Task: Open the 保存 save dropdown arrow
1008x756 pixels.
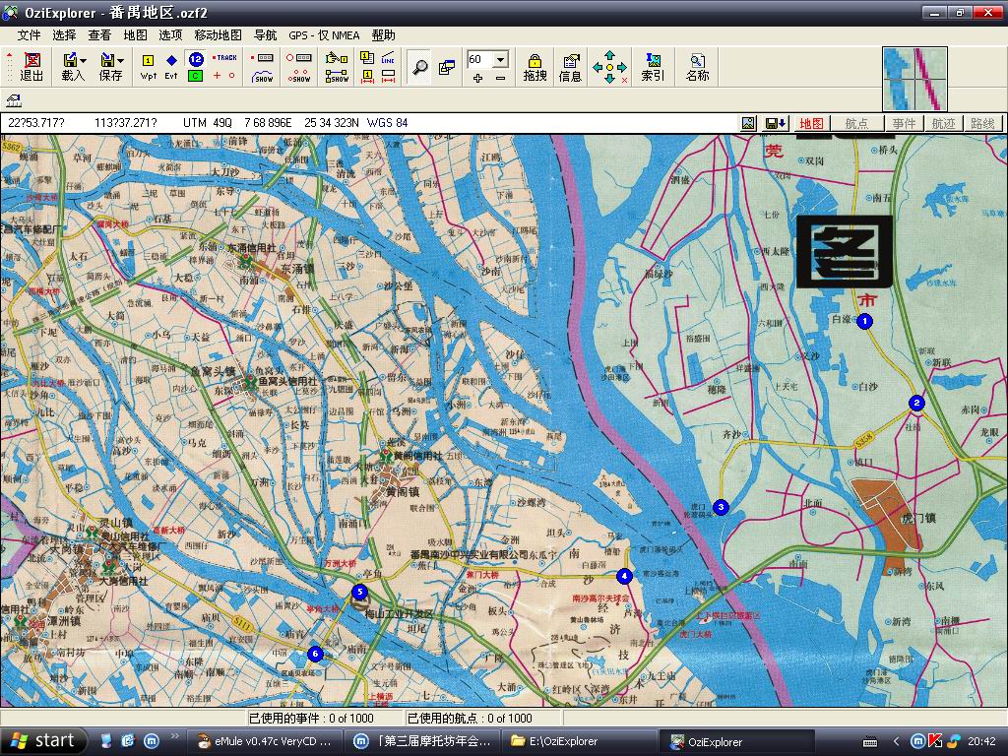Action: click(x=121, y=60)
